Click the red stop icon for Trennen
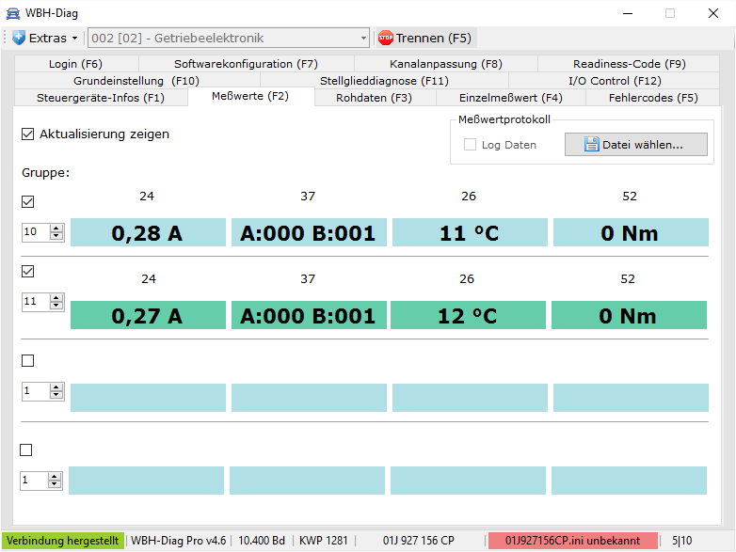The image size is (736, 552). tap(385, 39)
